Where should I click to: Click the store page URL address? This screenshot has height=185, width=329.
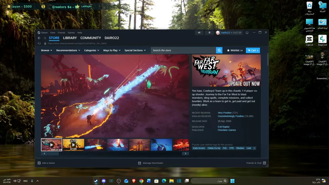77,43
